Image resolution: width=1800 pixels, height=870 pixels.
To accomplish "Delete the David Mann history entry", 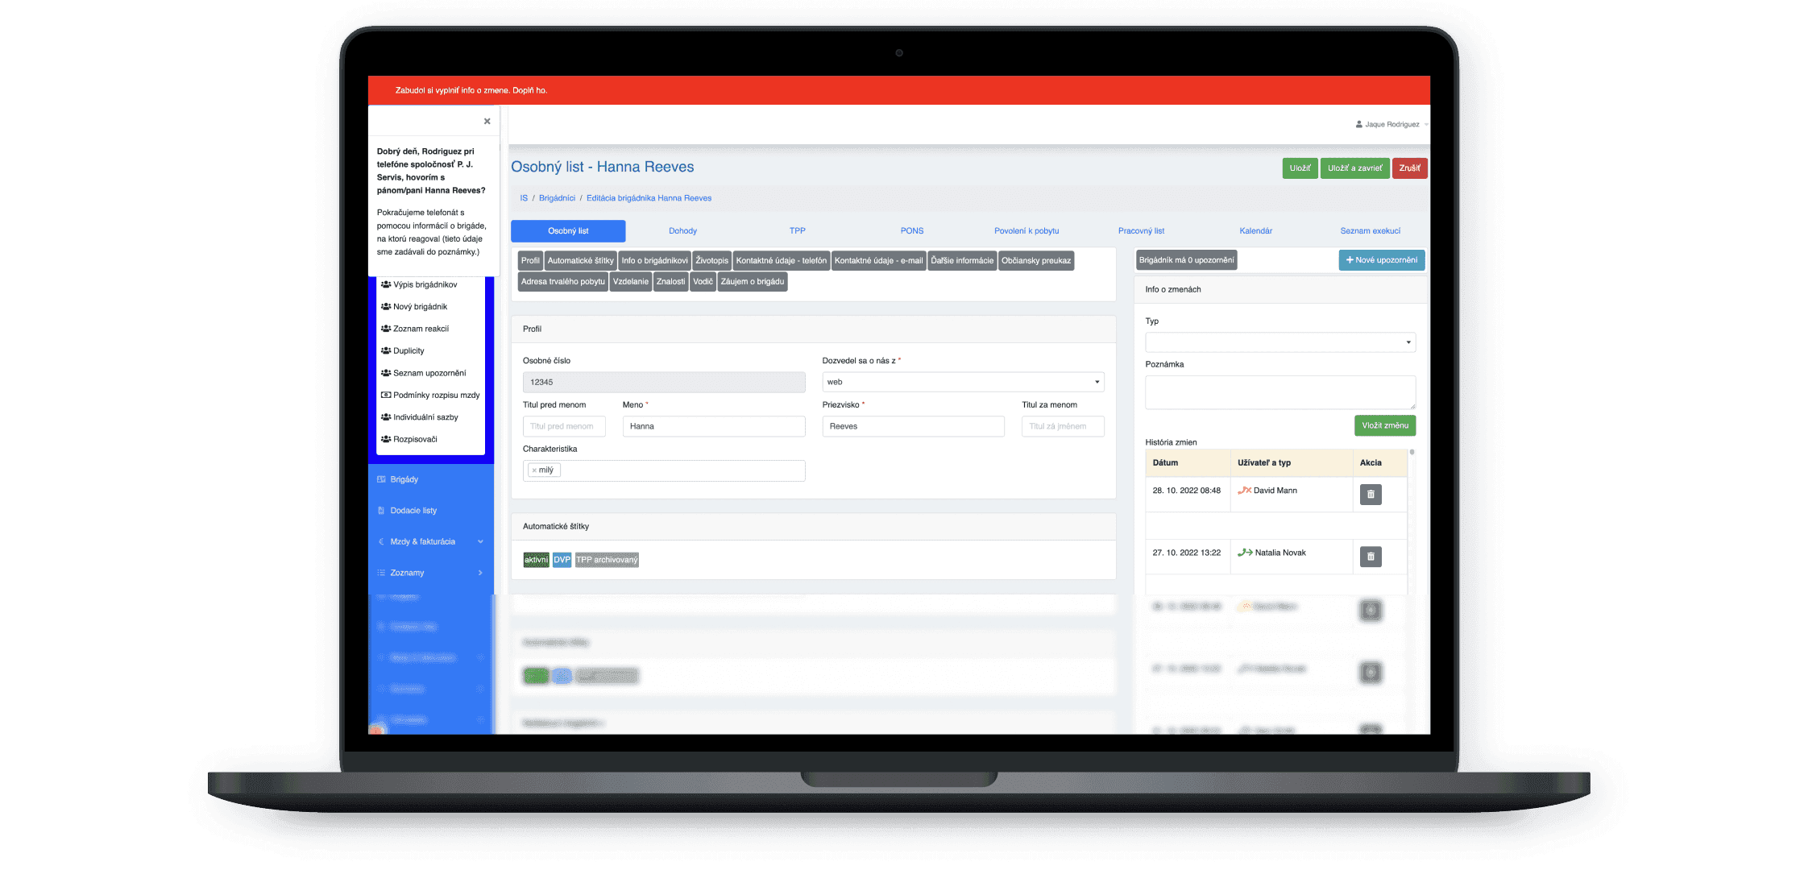I will tap(1371, 495).
